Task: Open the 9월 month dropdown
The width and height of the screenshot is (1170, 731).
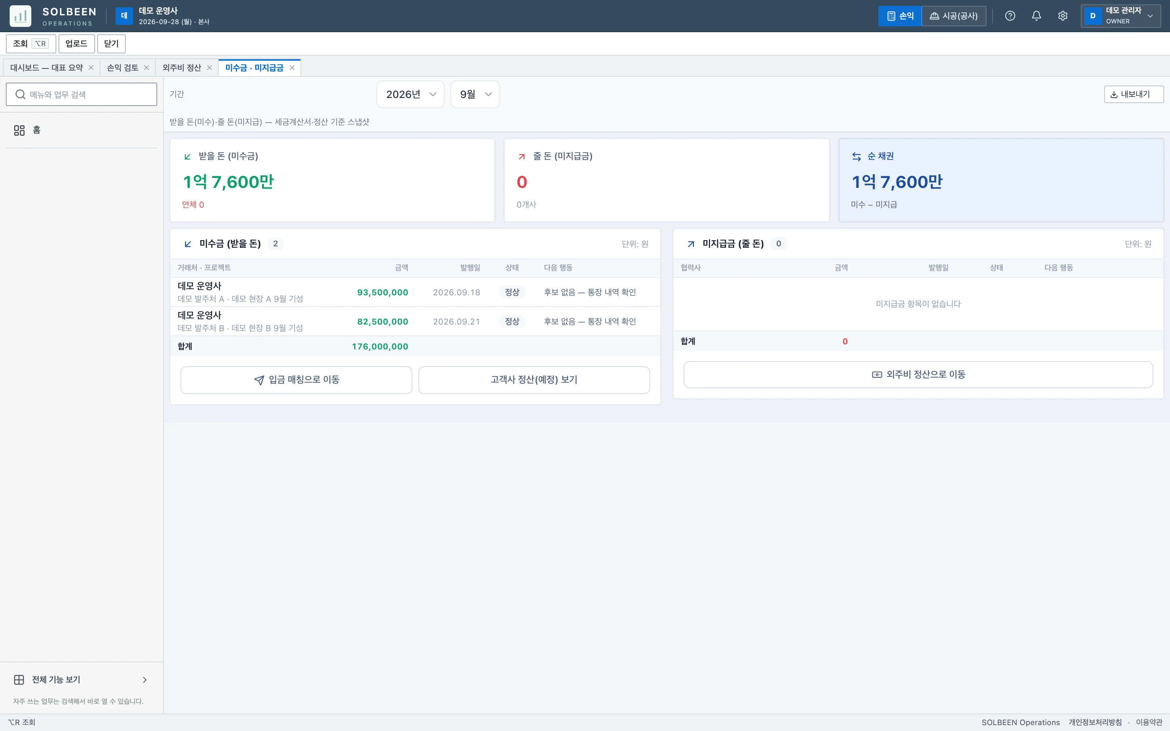Action: [475, 94]
